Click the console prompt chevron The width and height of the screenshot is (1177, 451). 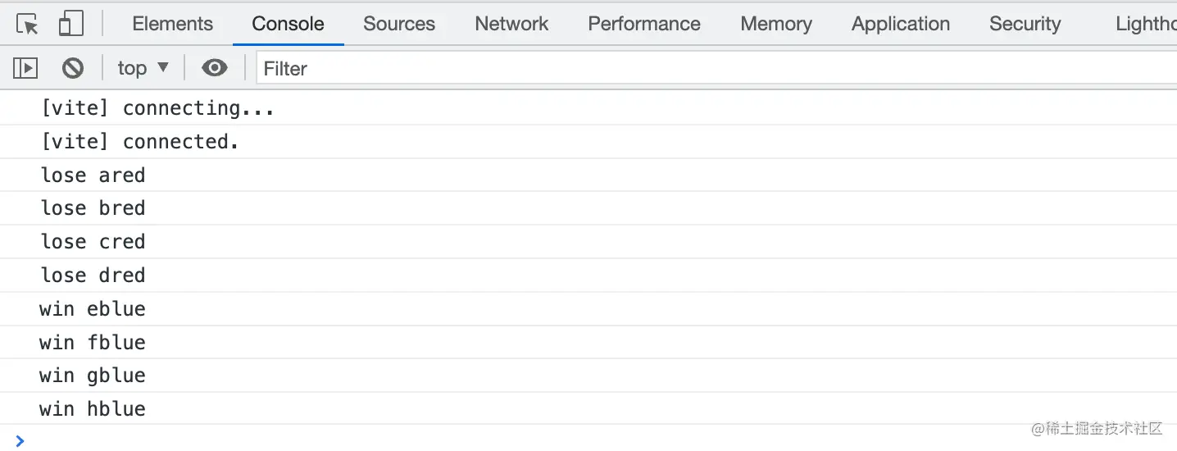[20, 441]
